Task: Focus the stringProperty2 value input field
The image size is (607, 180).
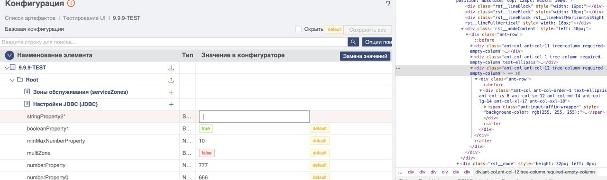Action: pyautogui.click(x=254, y=117)
